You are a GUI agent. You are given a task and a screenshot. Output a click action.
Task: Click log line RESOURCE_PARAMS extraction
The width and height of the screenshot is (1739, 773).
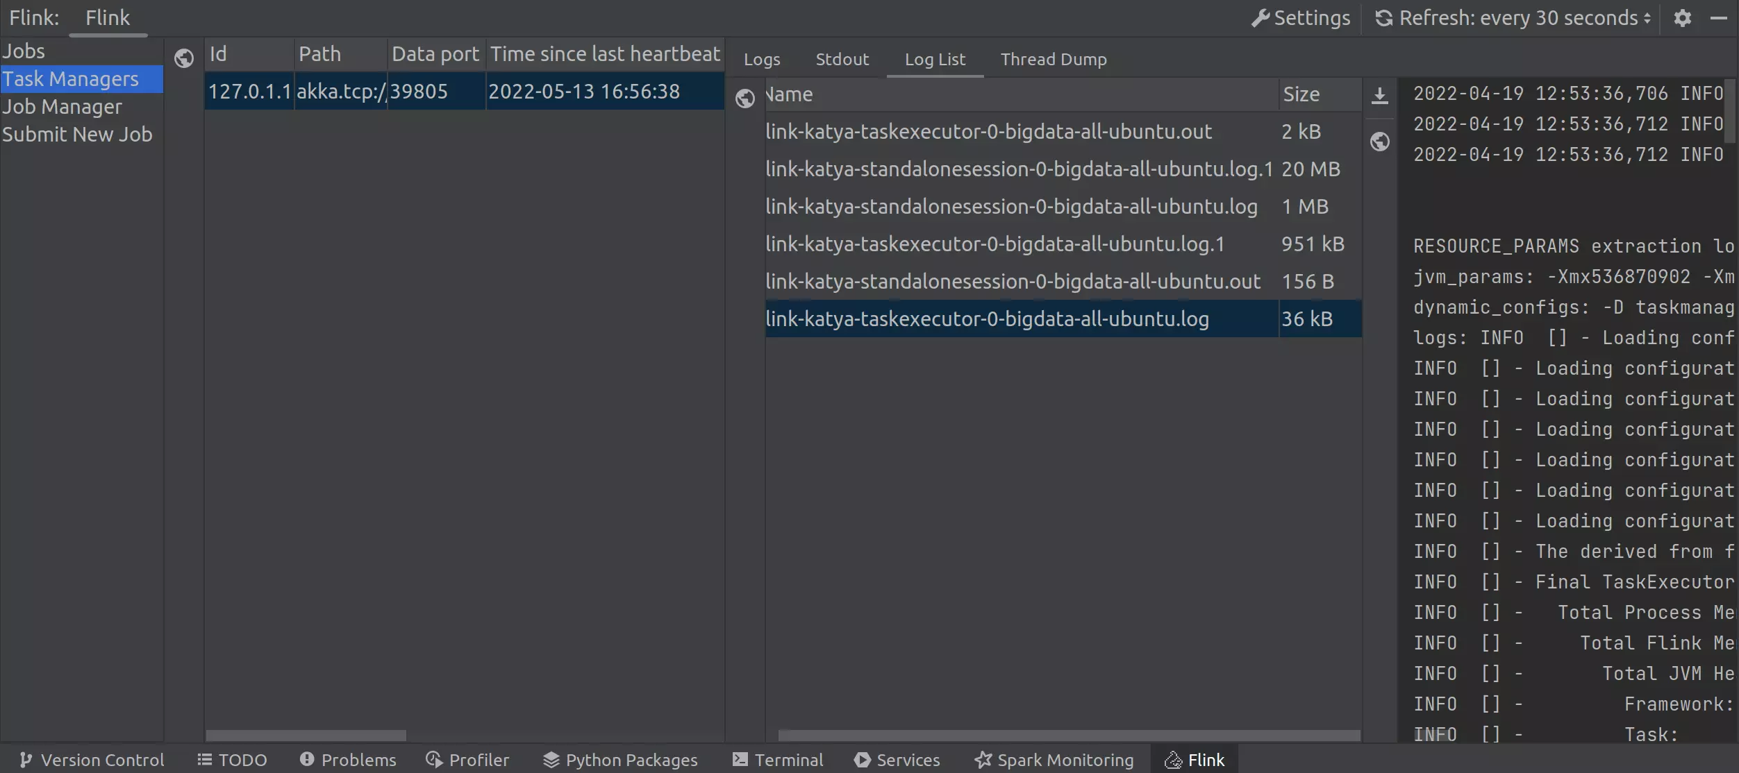(1574, 246)
